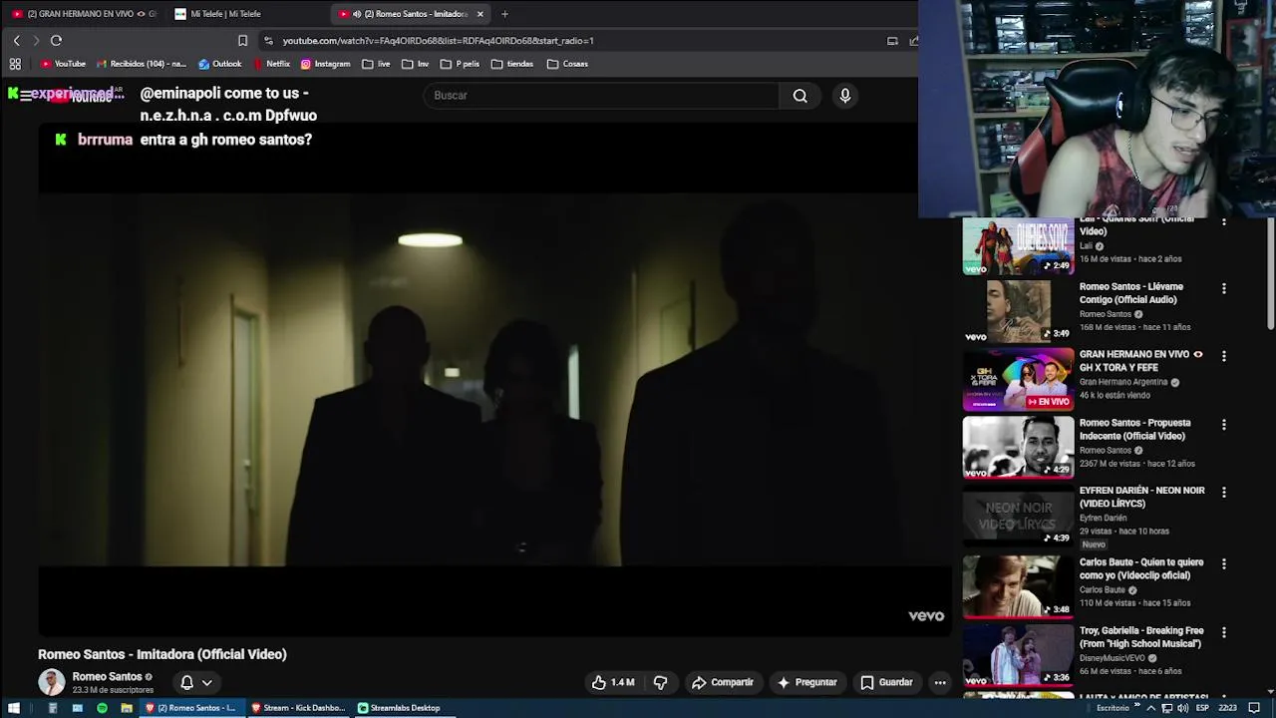Image resolution: width=1276 pixels, height=718 pixels.
Task: Open options for Llévame Contigo video
Action: coord(1223,288)
